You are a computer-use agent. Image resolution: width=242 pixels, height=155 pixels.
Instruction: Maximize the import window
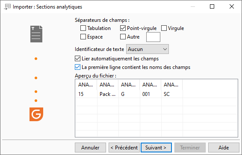[212, 6]
